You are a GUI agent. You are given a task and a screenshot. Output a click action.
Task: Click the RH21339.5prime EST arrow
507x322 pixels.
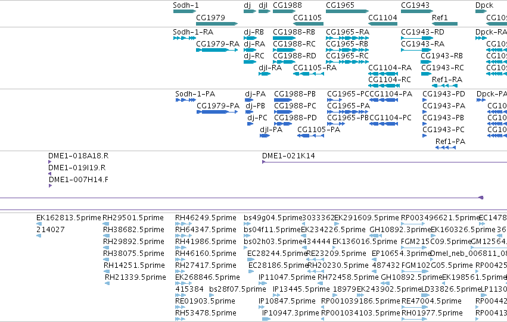point(107,283)
